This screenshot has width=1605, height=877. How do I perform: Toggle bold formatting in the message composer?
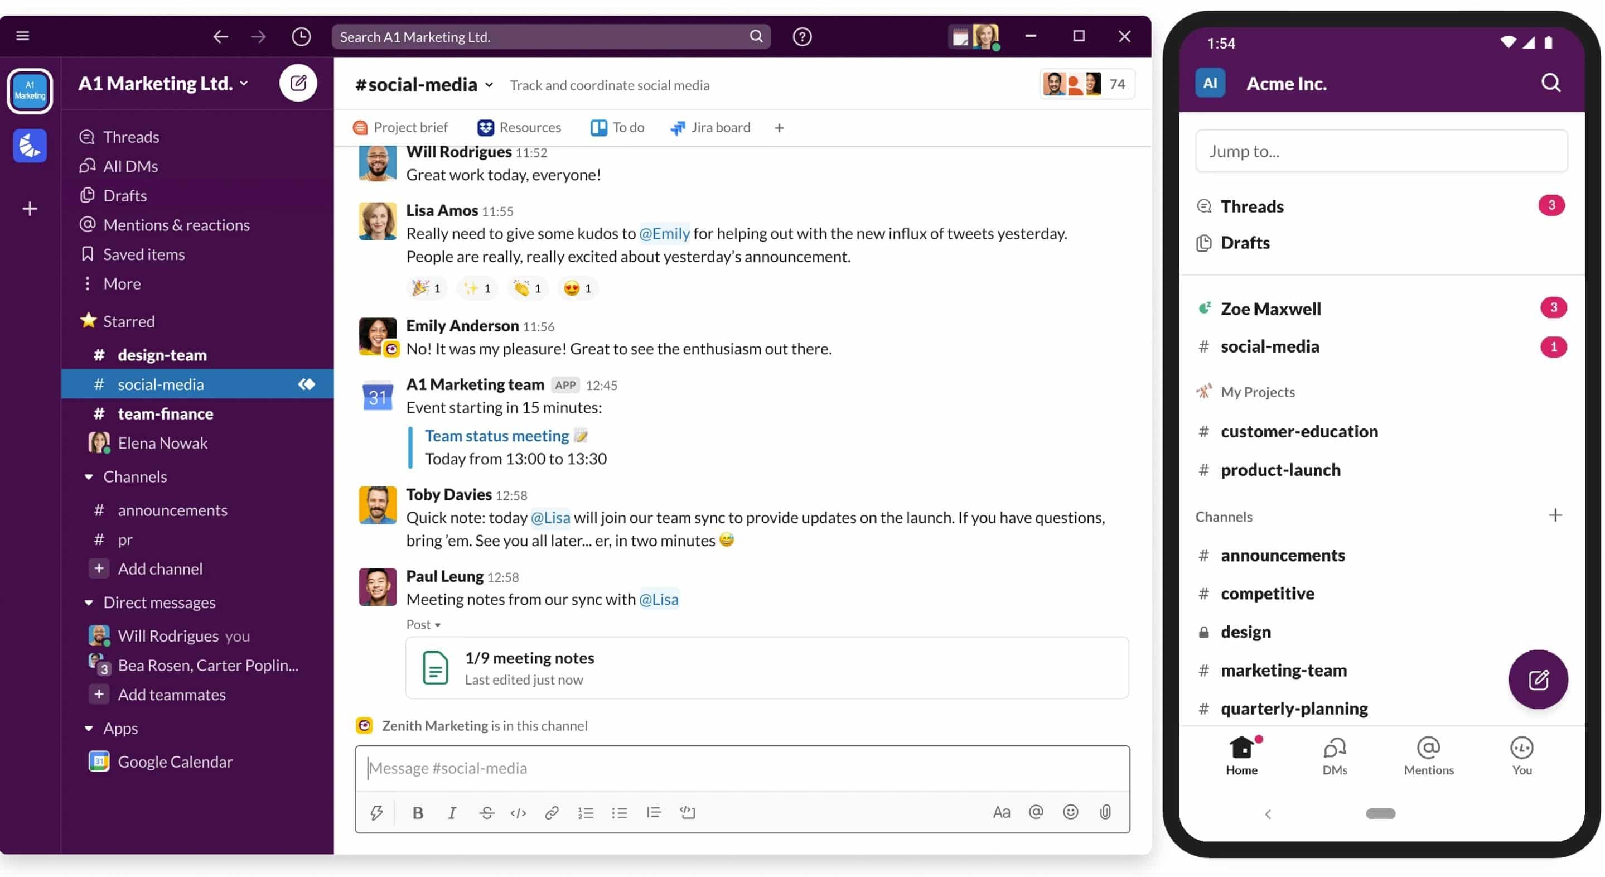[x=418, y=812]
